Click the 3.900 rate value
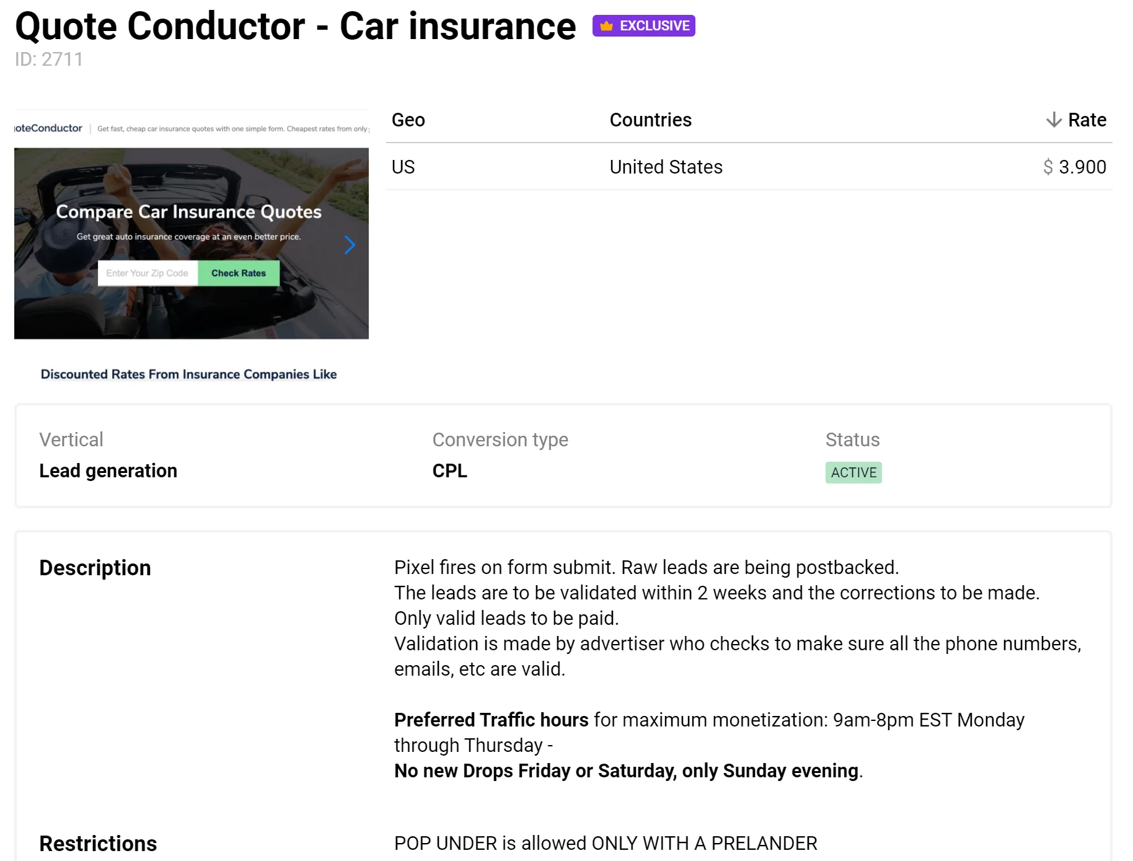Screen dimensions: 1133x861 [x=1082, y=167]
